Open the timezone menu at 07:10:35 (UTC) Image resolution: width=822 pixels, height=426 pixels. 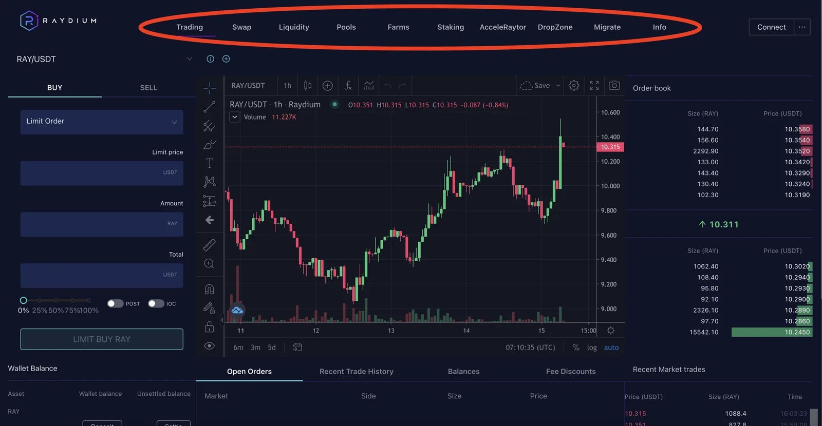point(531,347)
